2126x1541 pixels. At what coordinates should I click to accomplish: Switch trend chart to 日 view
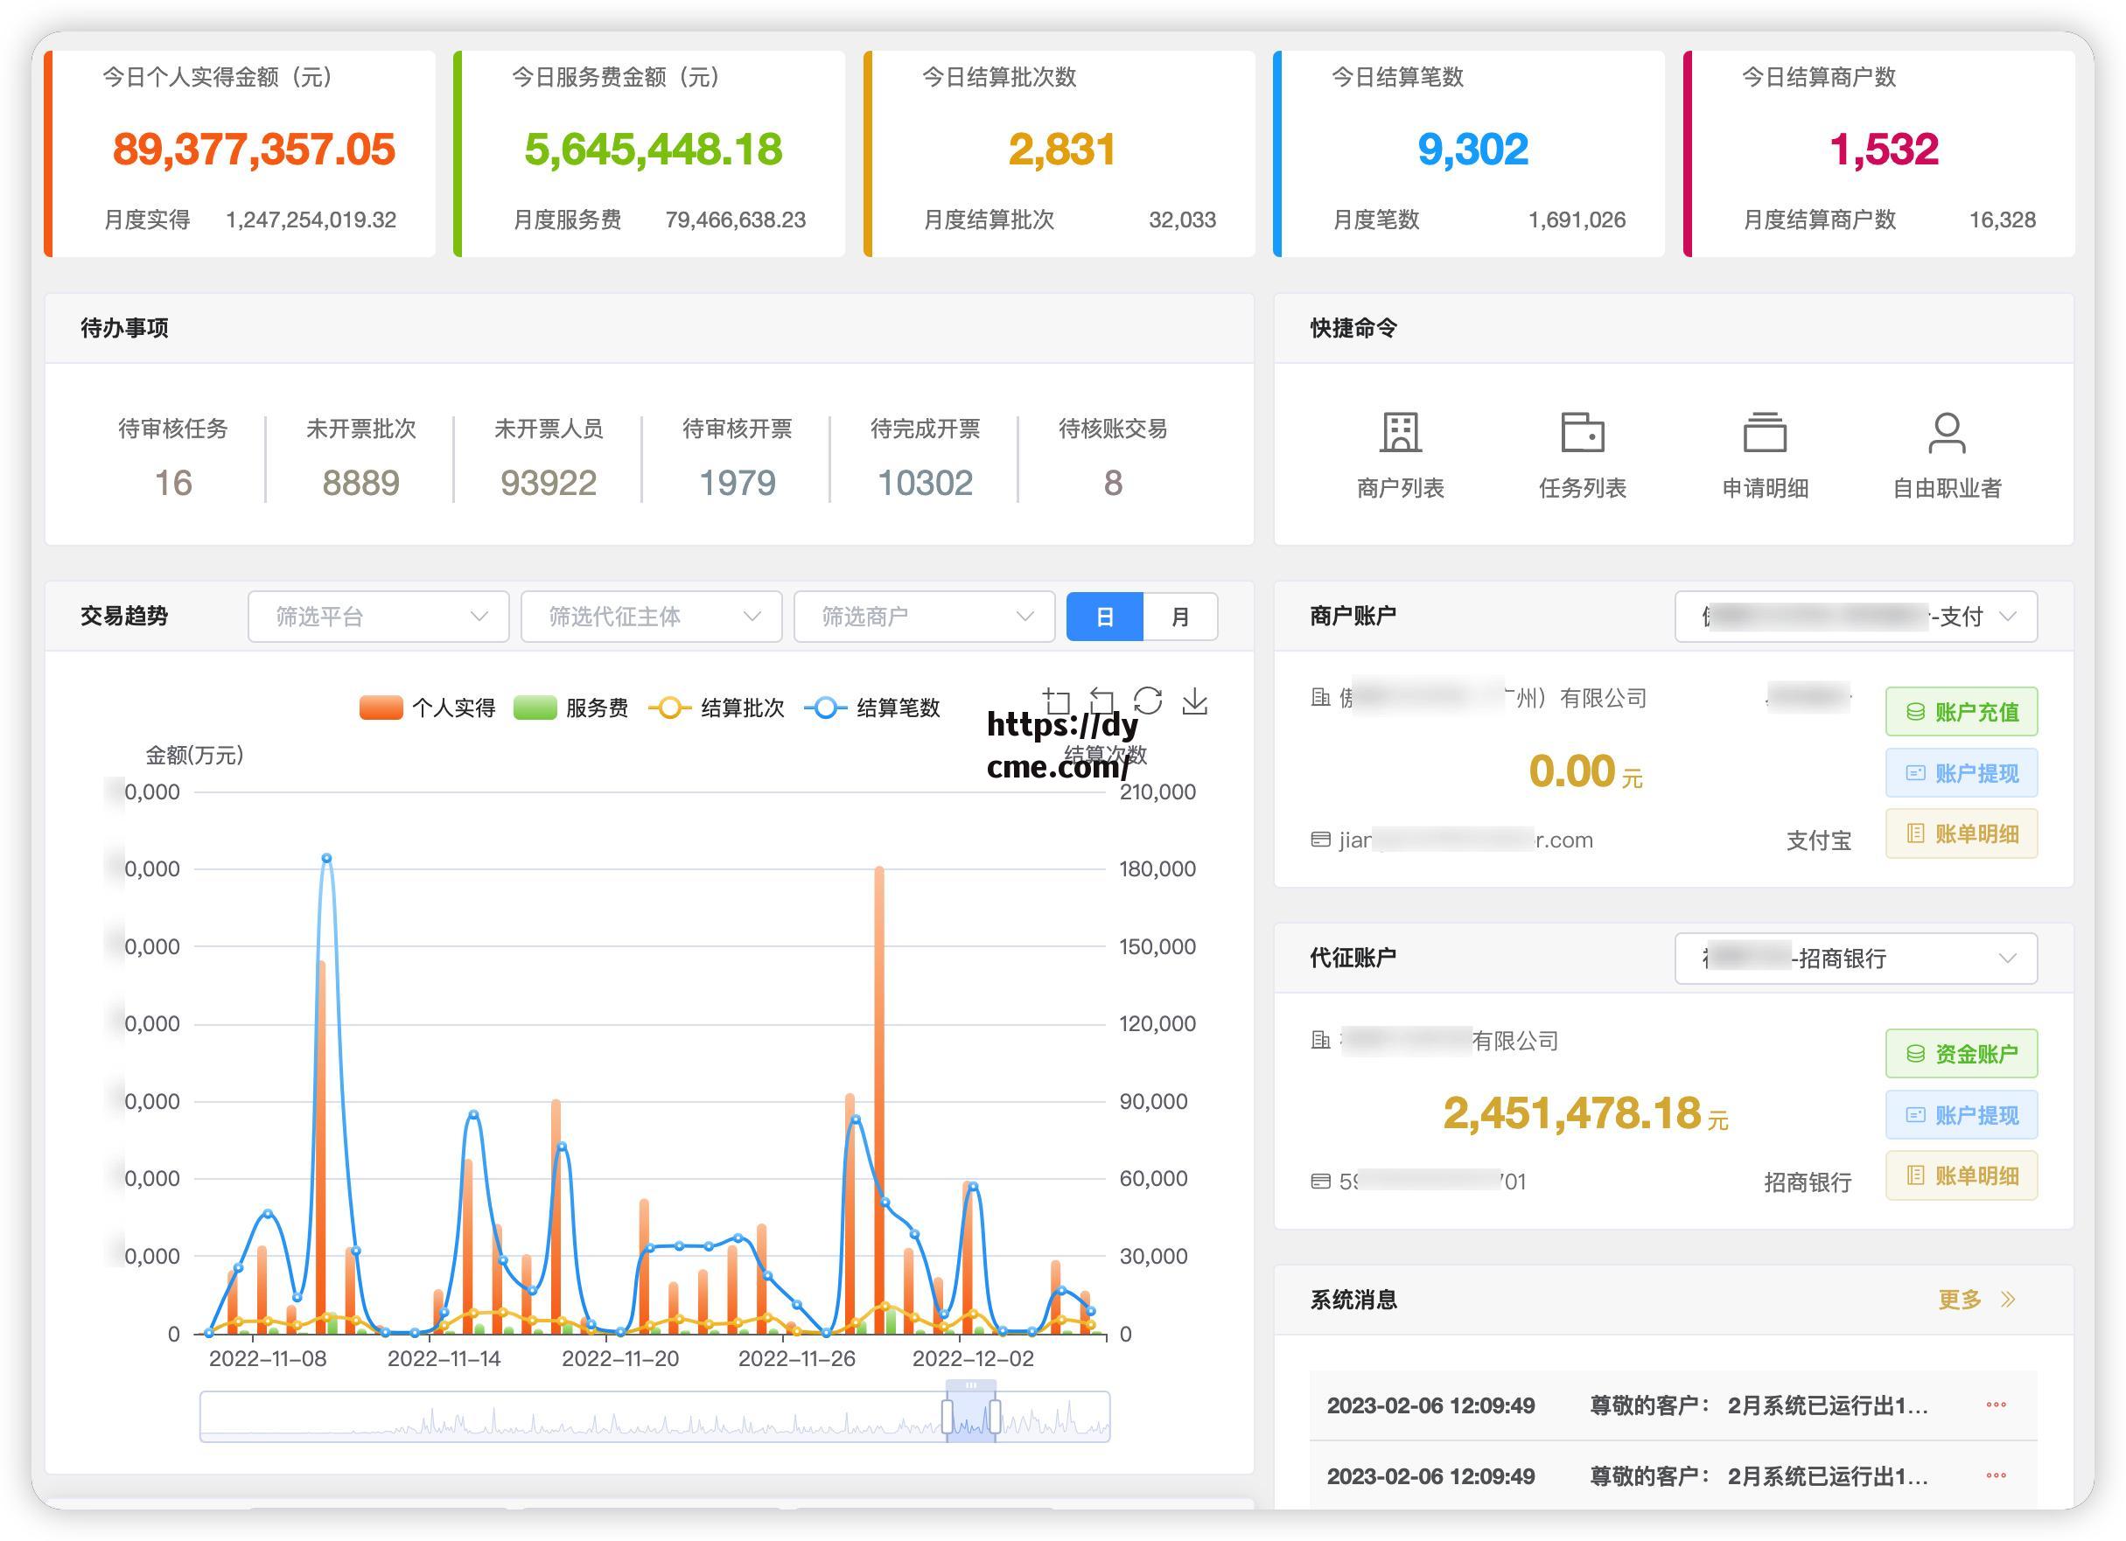pyautogui.click(x=1104, y=617)
